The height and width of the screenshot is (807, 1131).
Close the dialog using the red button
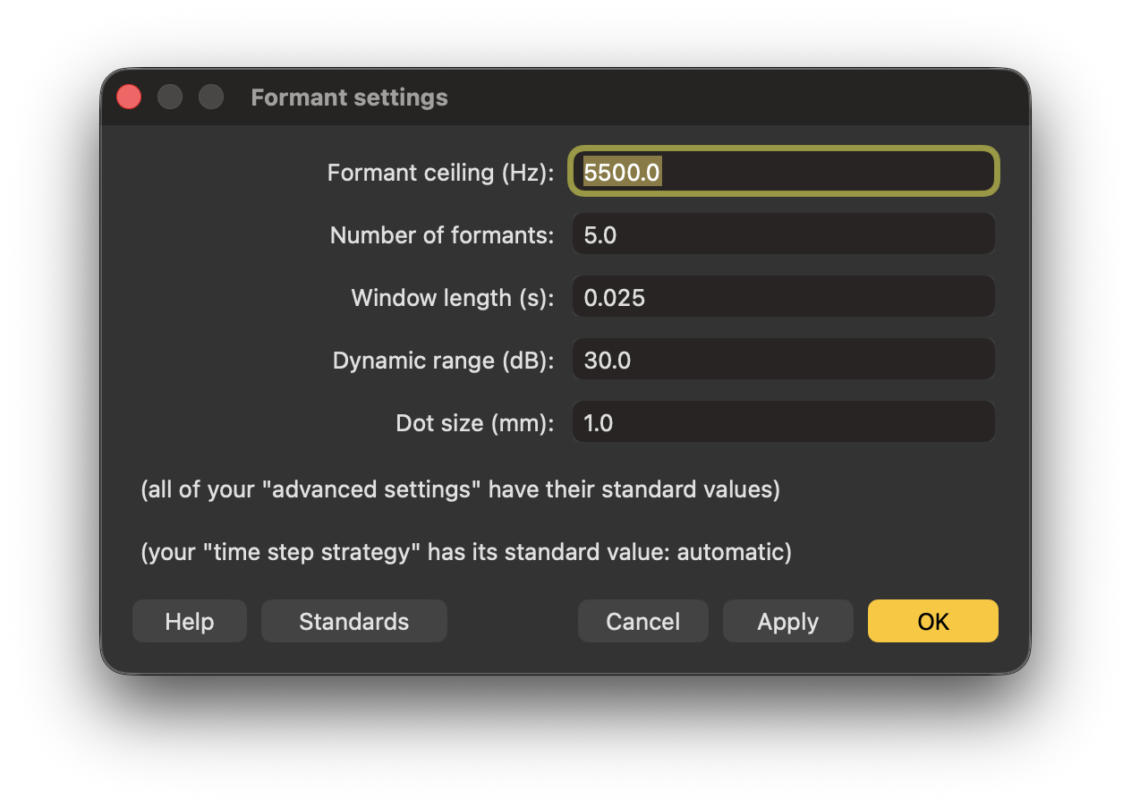(x=129, y=97)
